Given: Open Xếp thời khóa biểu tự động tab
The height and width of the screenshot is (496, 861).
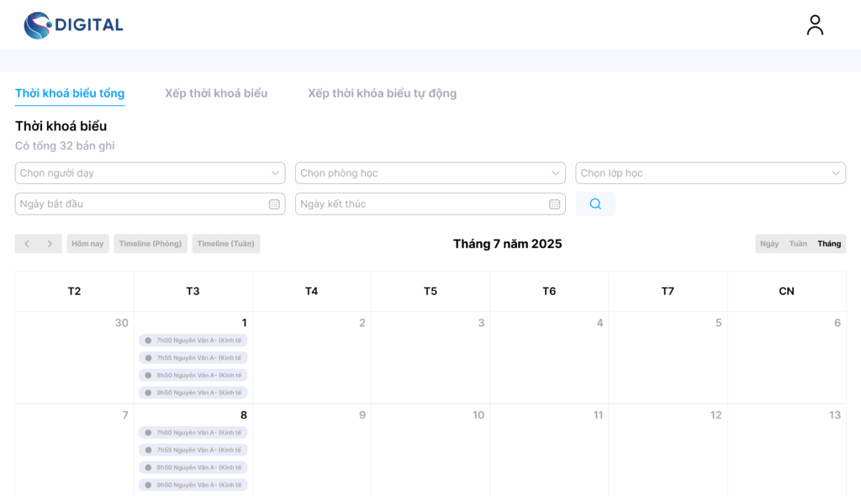Looking at the screenshot, I should pos(382,93).
